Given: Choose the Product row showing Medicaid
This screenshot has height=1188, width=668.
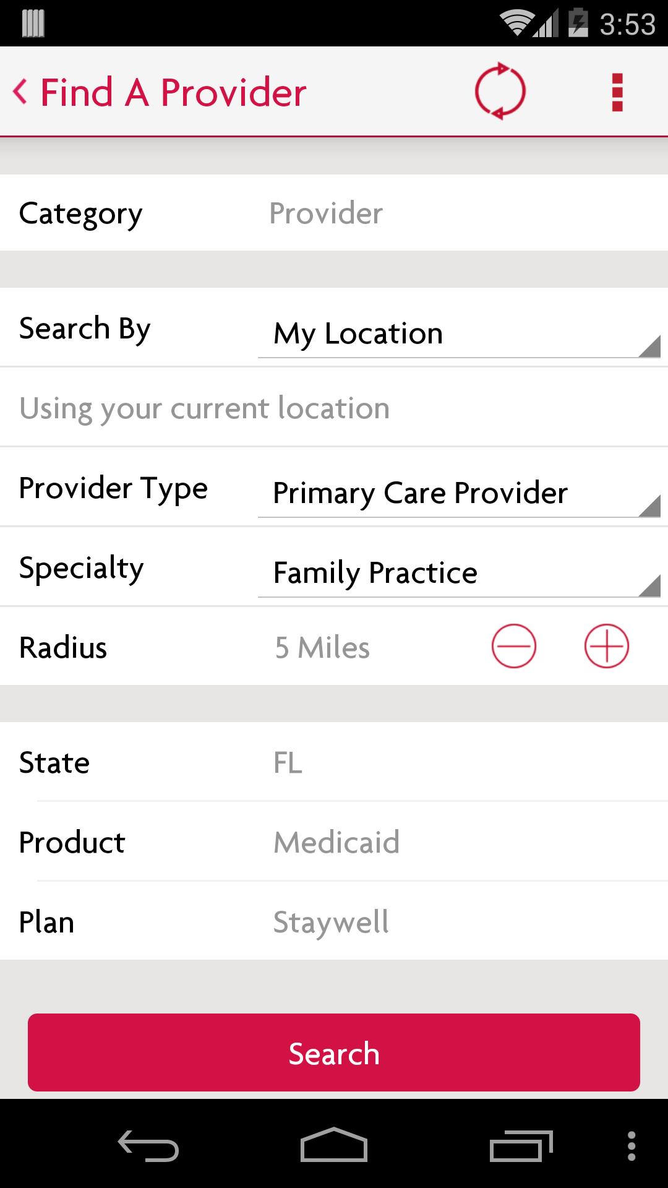Looking at the screenshot, I should pos(334,842).
